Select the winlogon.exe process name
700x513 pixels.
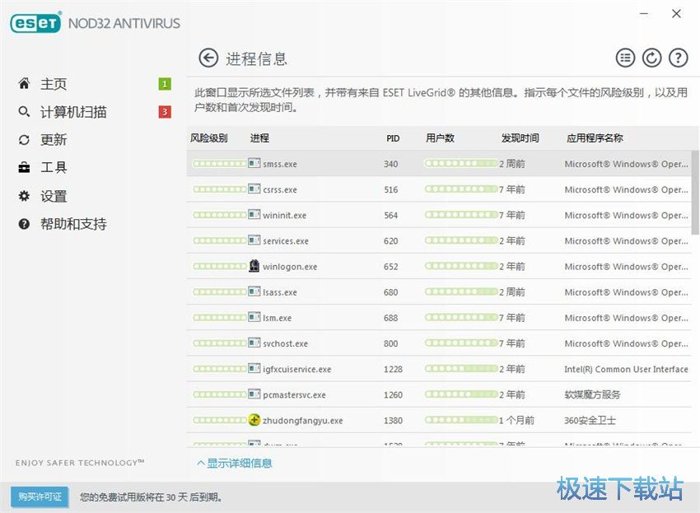(x=290, y=267)
